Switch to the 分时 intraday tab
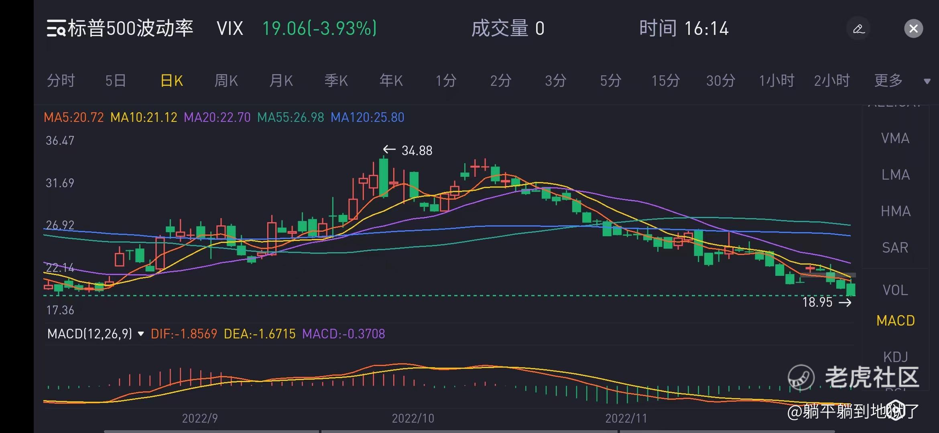The image size is (939, 433). coord(61,81)
